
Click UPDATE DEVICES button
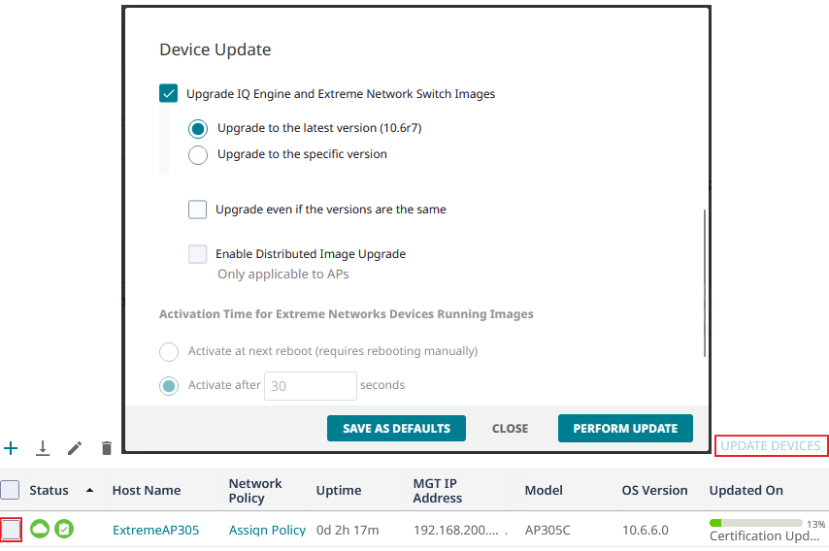coord(771,446)
